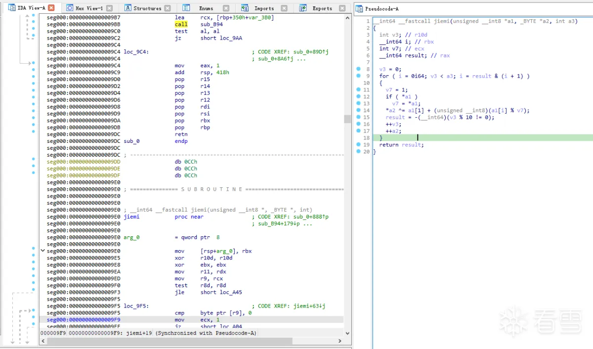Select 'return result;' in the pseudocode
The height and width of the screenshot is (349, 593).
[x=402, y=145]
